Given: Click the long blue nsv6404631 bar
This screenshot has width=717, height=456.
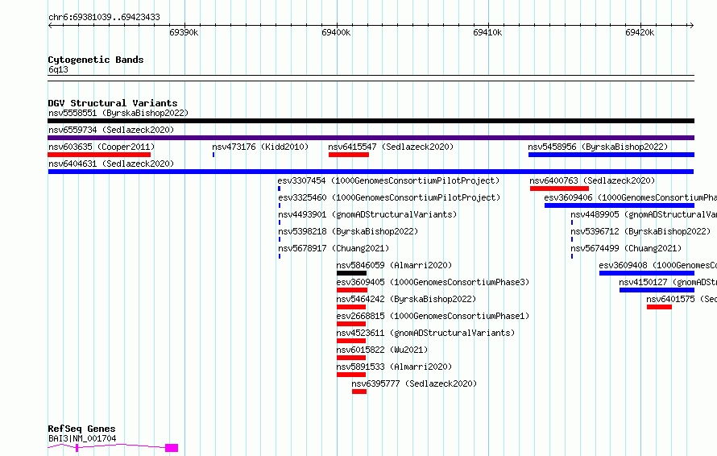Looking at the screenshot, I should [371, 172].
